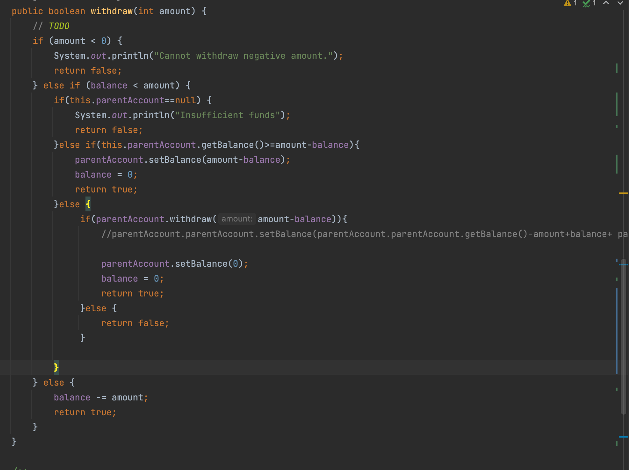The height and width of the screenshot is (470, 629).
Task: Click the yellow warning stripe marker
Action: (x=623, y=193)
